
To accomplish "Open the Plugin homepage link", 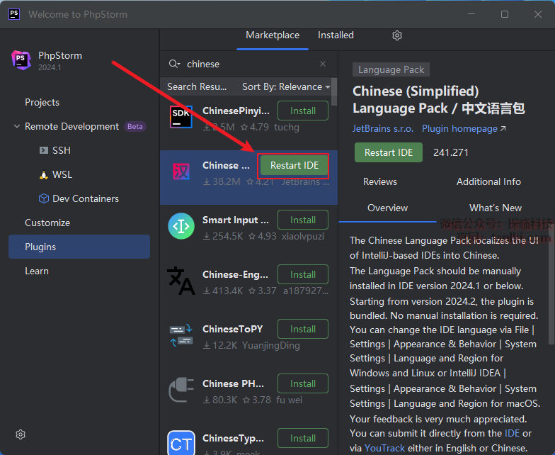I will coord(464,129).
